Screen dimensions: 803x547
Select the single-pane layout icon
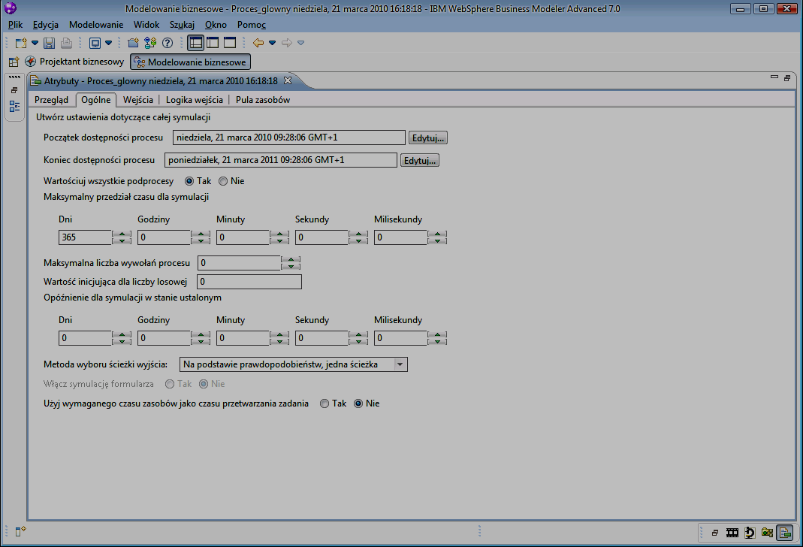tap(230, 43)
